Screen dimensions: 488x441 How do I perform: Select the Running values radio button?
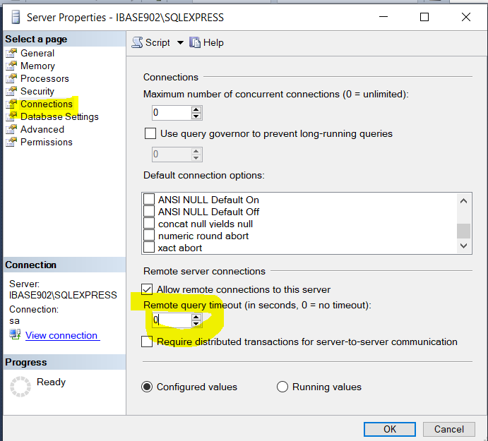[282, 387]
